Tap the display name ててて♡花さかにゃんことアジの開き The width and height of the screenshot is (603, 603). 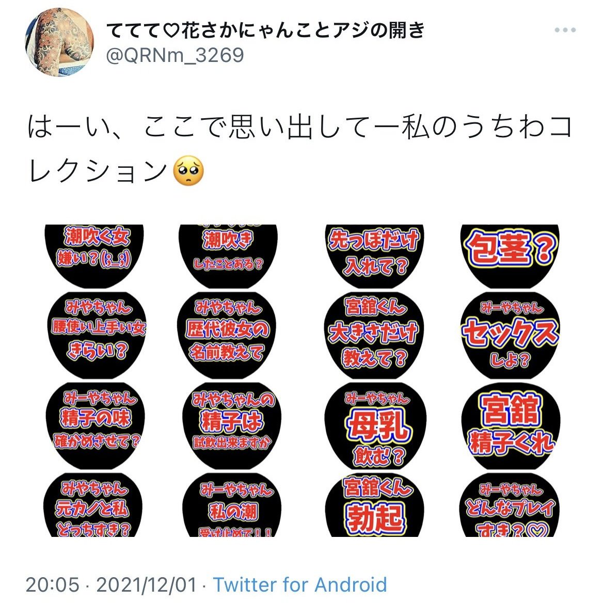(x=265, y=30)
